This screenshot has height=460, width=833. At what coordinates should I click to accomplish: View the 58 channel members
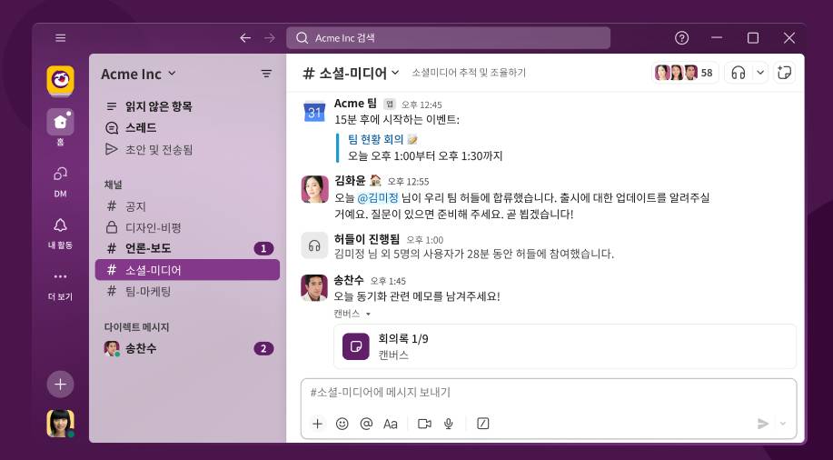tap(685, 73)
